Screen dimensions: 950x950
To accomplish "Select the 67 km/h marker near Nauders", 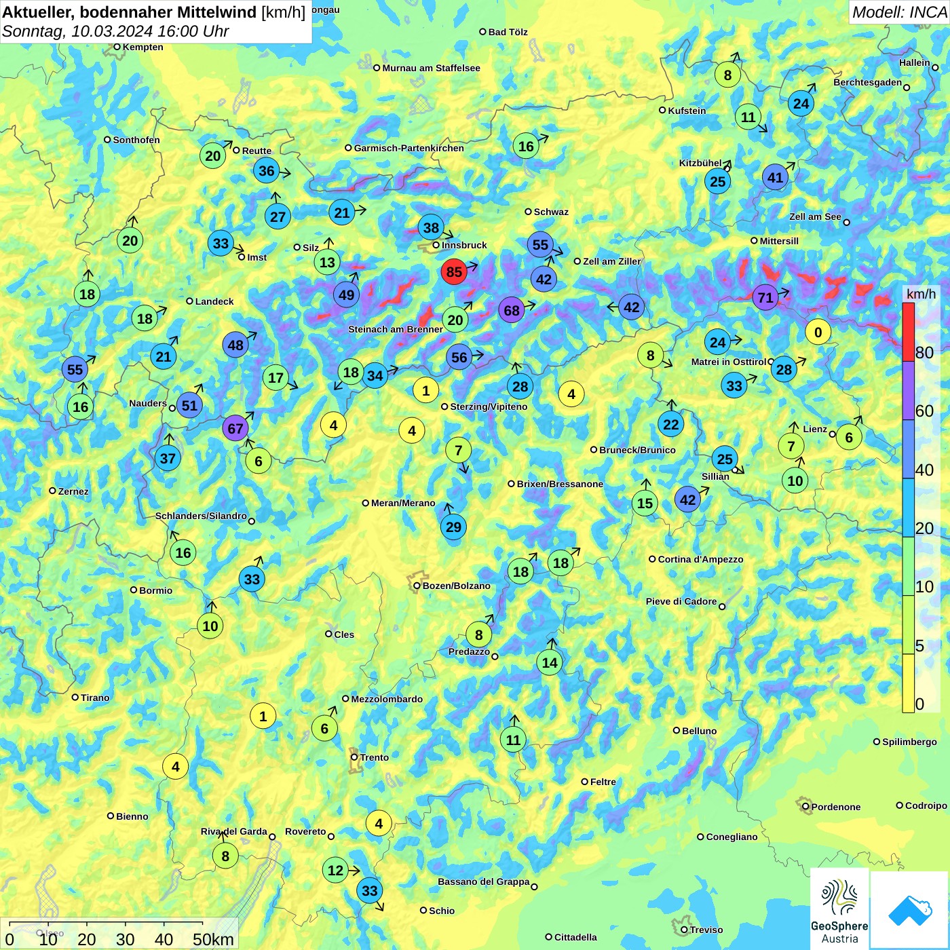I will [x=235, y=428].
